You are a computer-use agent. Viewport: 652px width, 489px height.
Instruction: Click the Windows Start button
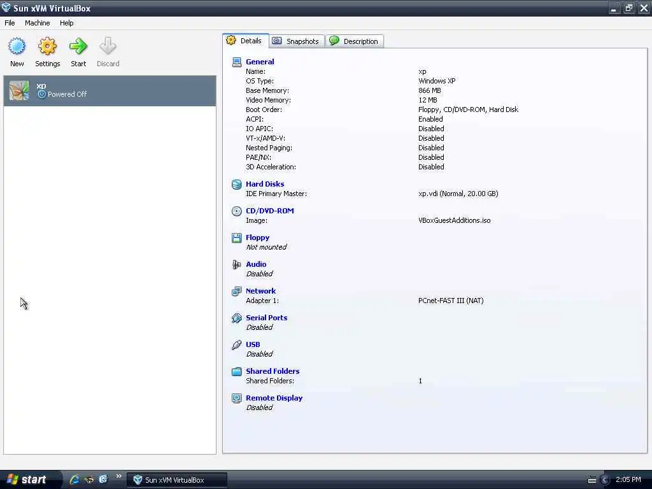coord(30,479)
